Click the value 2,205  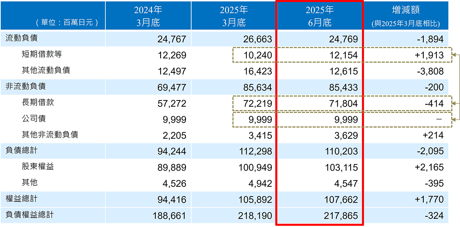pyautogui.click(x=174, y=136)
